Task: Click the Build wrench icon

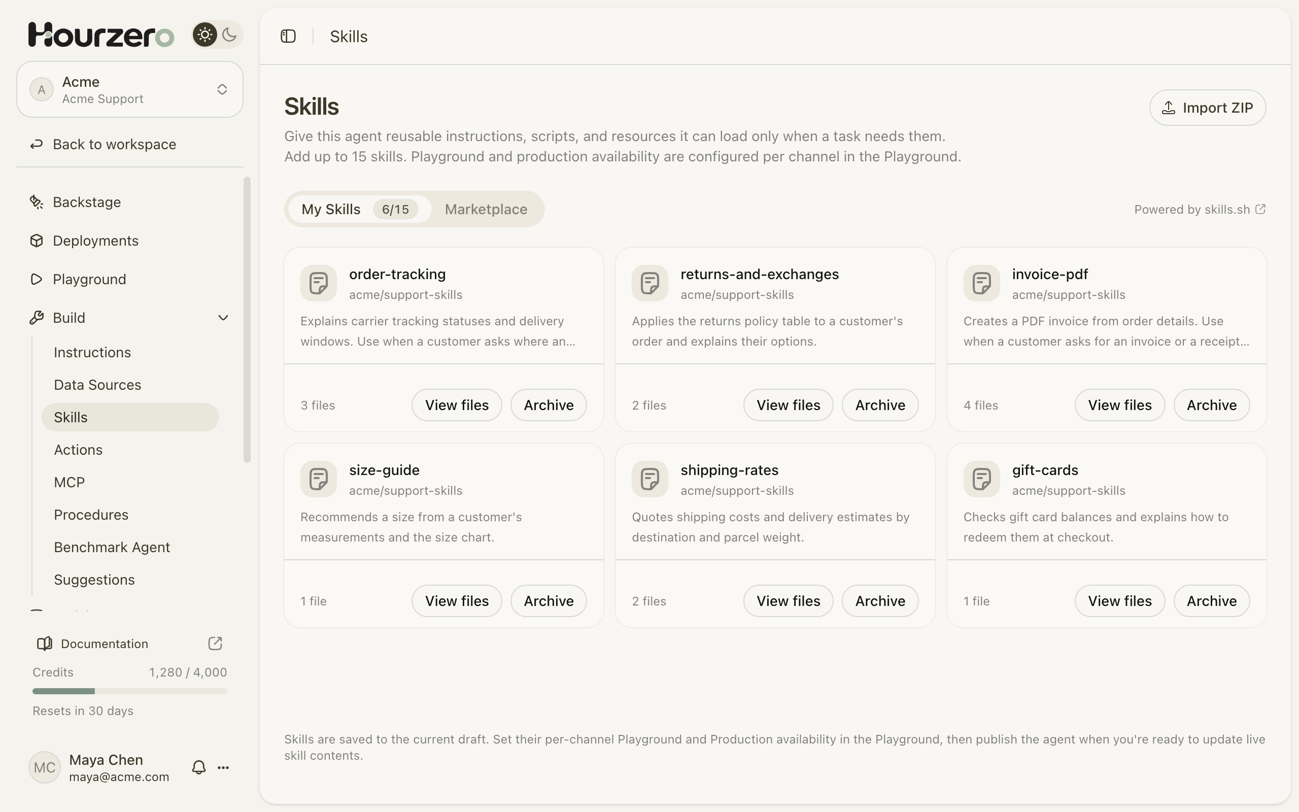Action: [37, 318]
